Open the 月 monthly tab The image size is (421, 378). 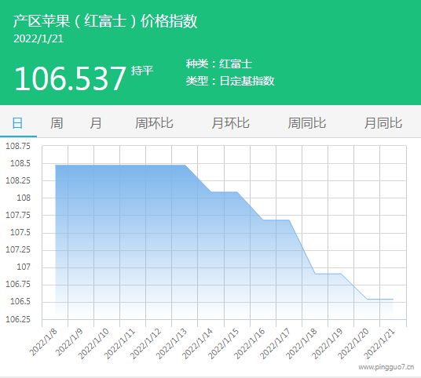point(96,123)
